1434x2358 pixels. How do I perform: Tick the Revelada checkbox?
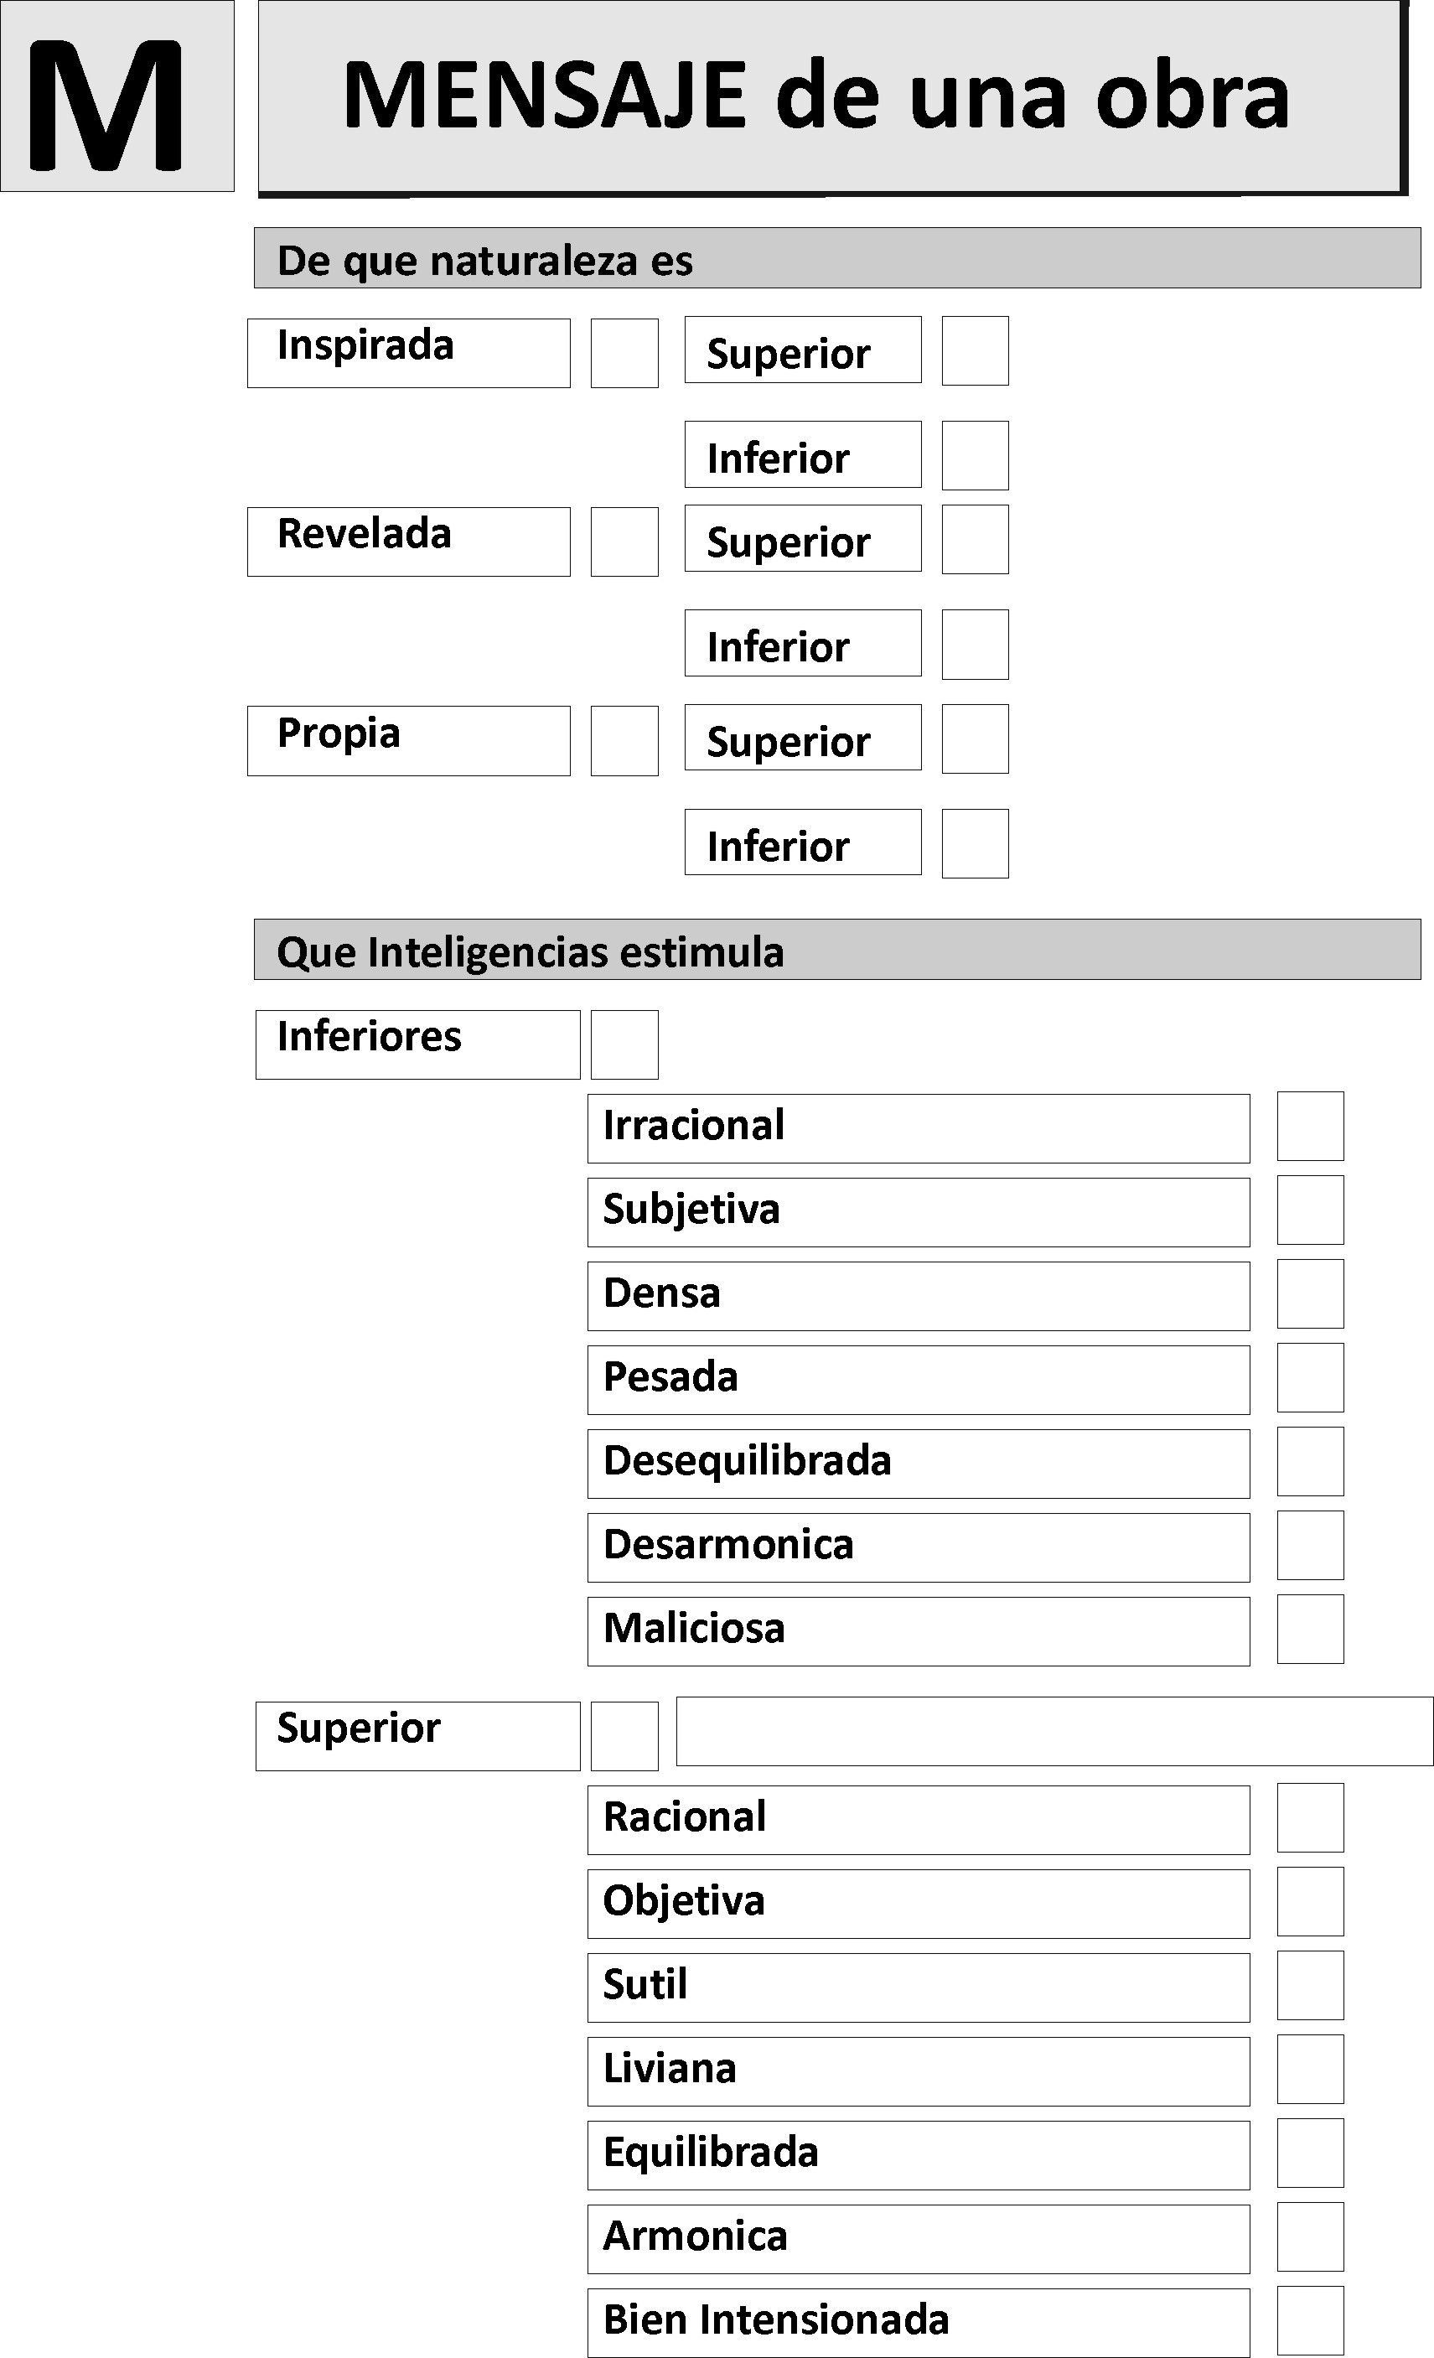tap(624, 542)
